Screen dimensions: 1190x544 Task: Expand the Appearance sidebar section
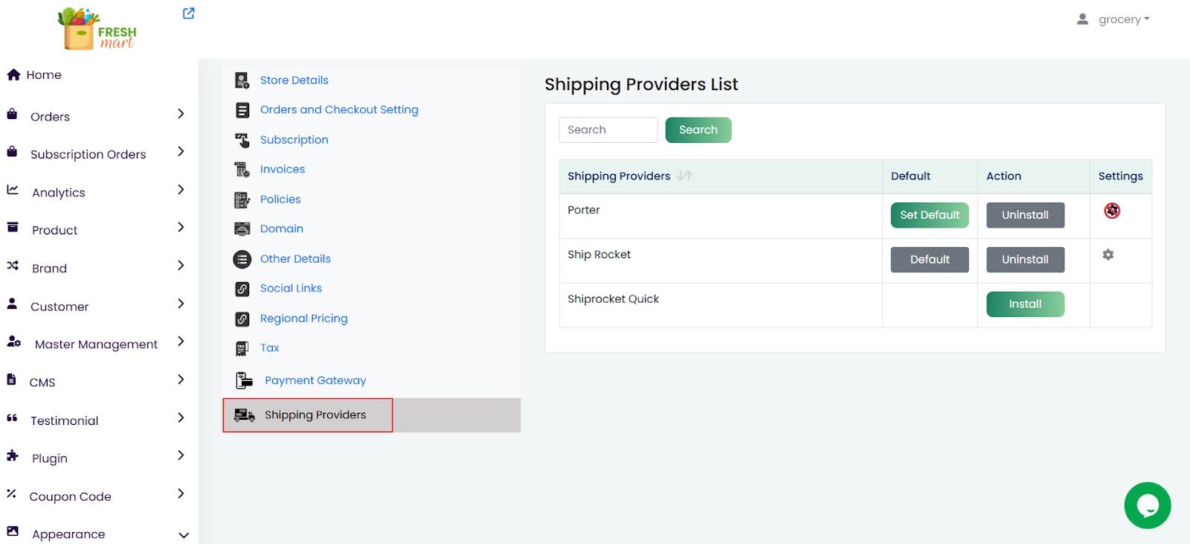click(183, 534)
